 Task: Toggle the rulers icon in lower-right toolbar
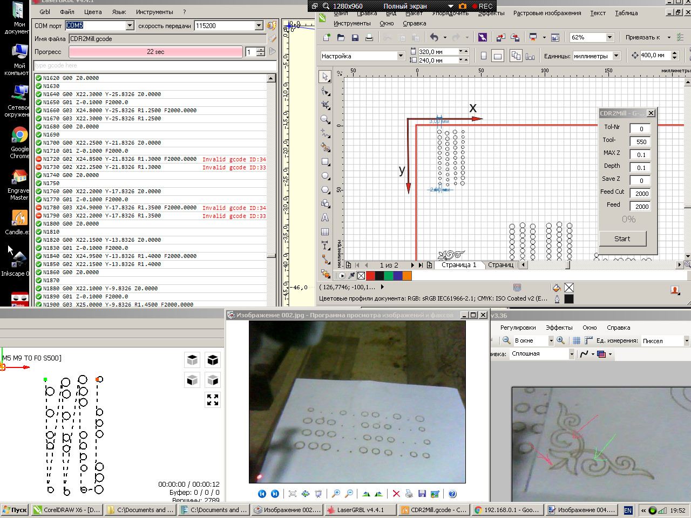pyautogui.click(x=588, y=340)
